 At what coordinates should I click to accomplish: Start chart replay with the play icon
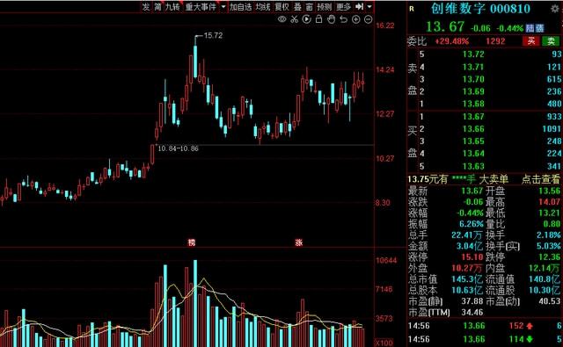307,19
